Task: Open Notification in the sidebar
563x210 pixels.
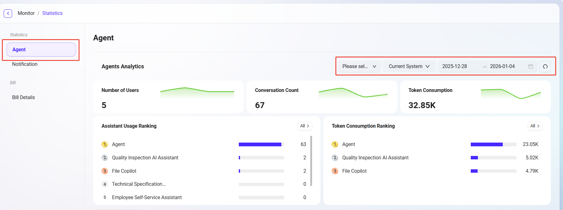Action: point(25,64)
